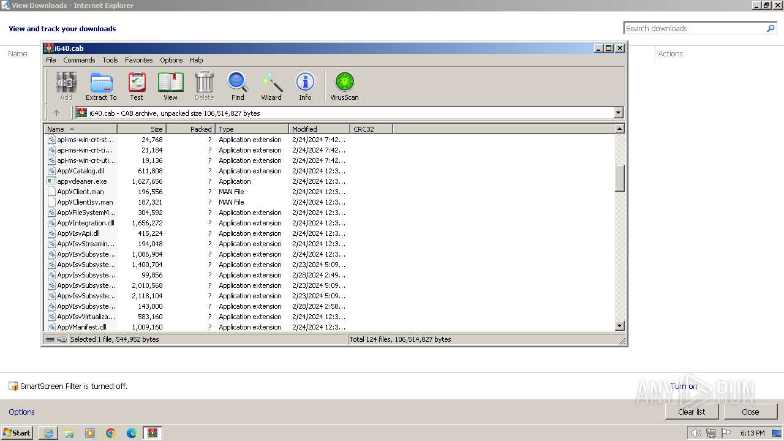The width and height of the screenshot is (784, 441).
Task: Sort by the Packed column header
Action: [190, 129]
